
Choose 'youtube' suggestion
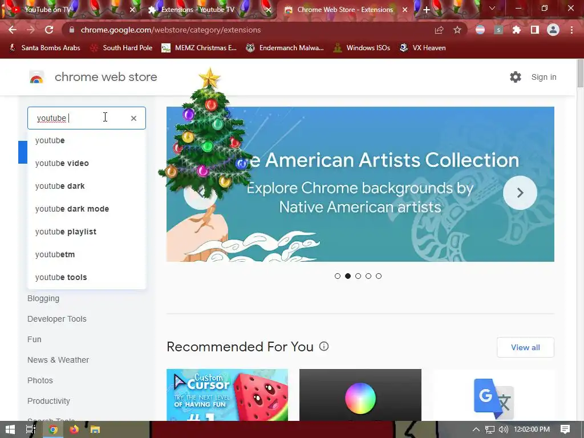(87, 140)
